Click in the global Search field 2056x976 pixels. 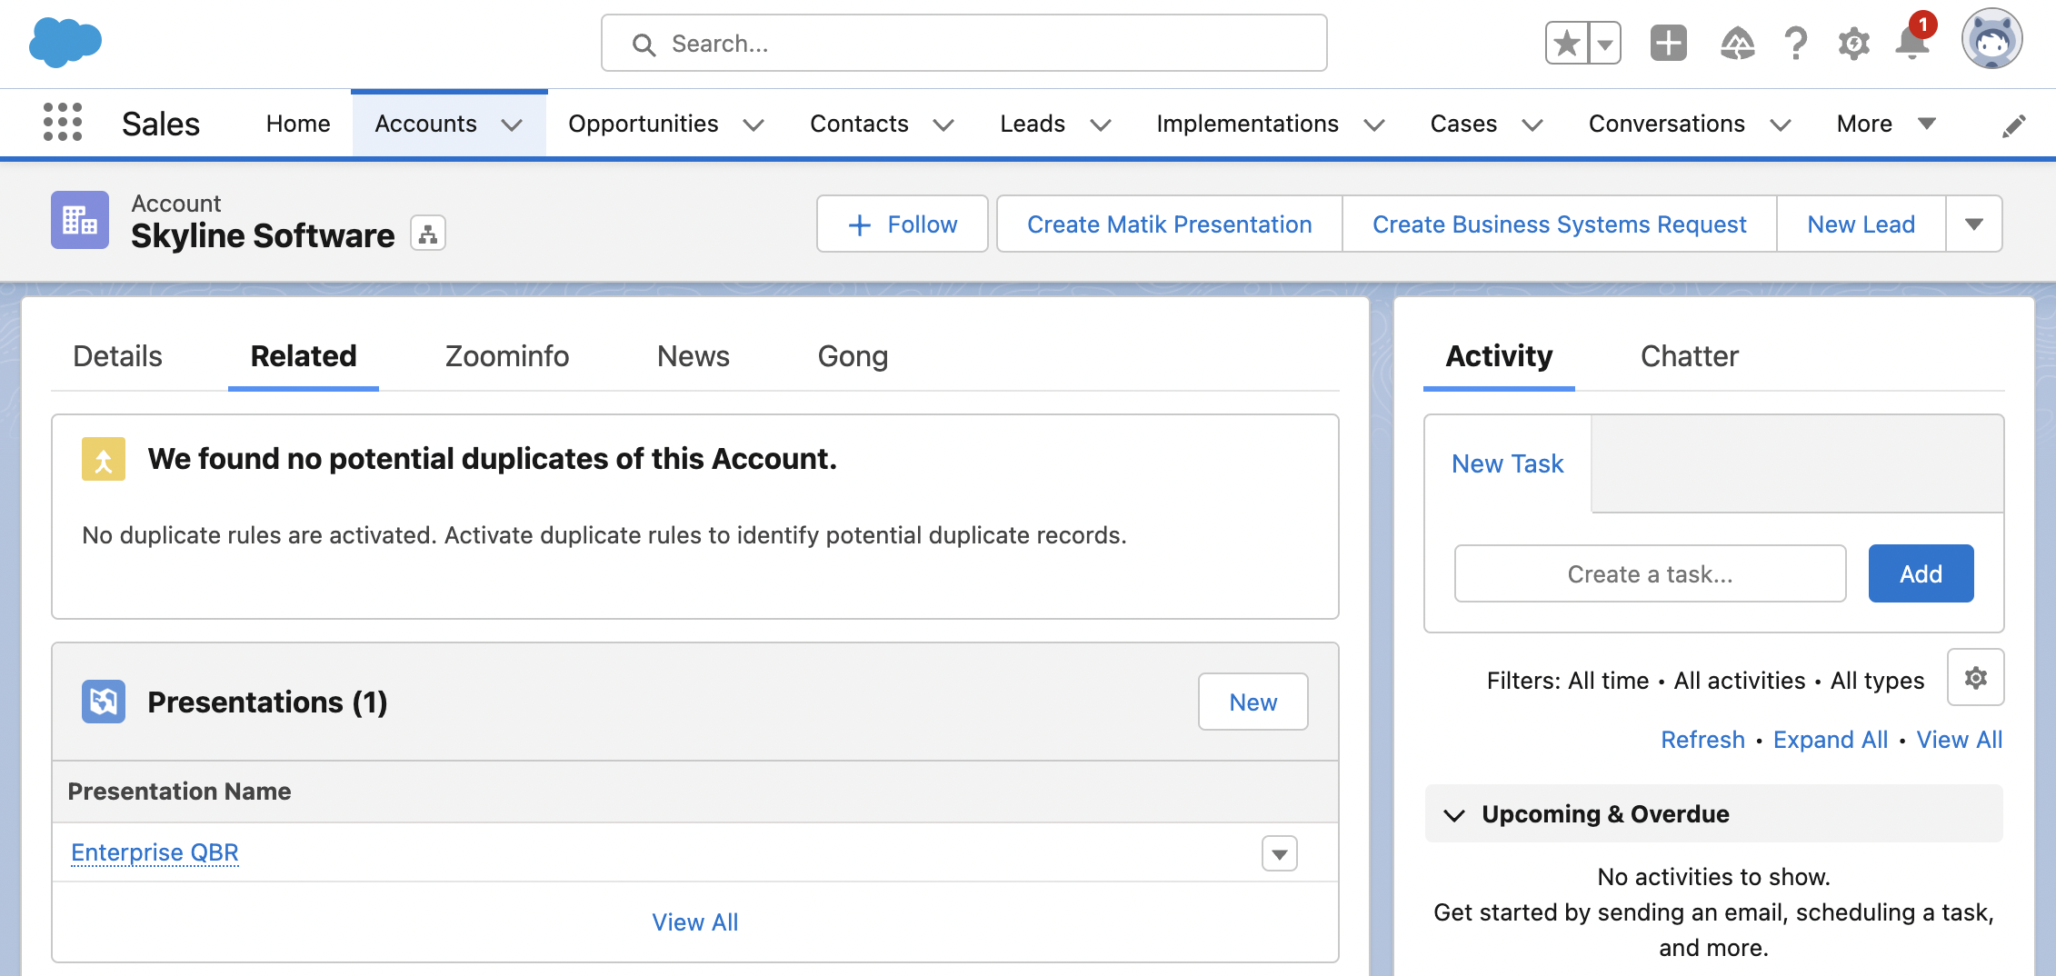pyautogui.click(x=963, y=43)
